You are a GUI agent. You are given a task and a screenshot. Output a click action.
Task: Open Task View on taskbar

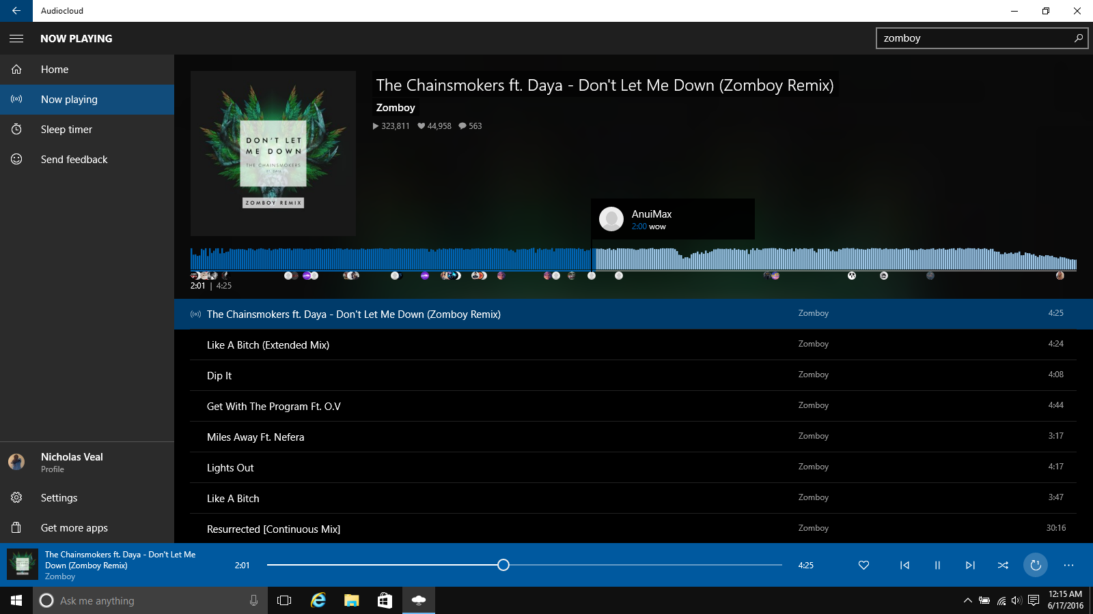[284, 600]
